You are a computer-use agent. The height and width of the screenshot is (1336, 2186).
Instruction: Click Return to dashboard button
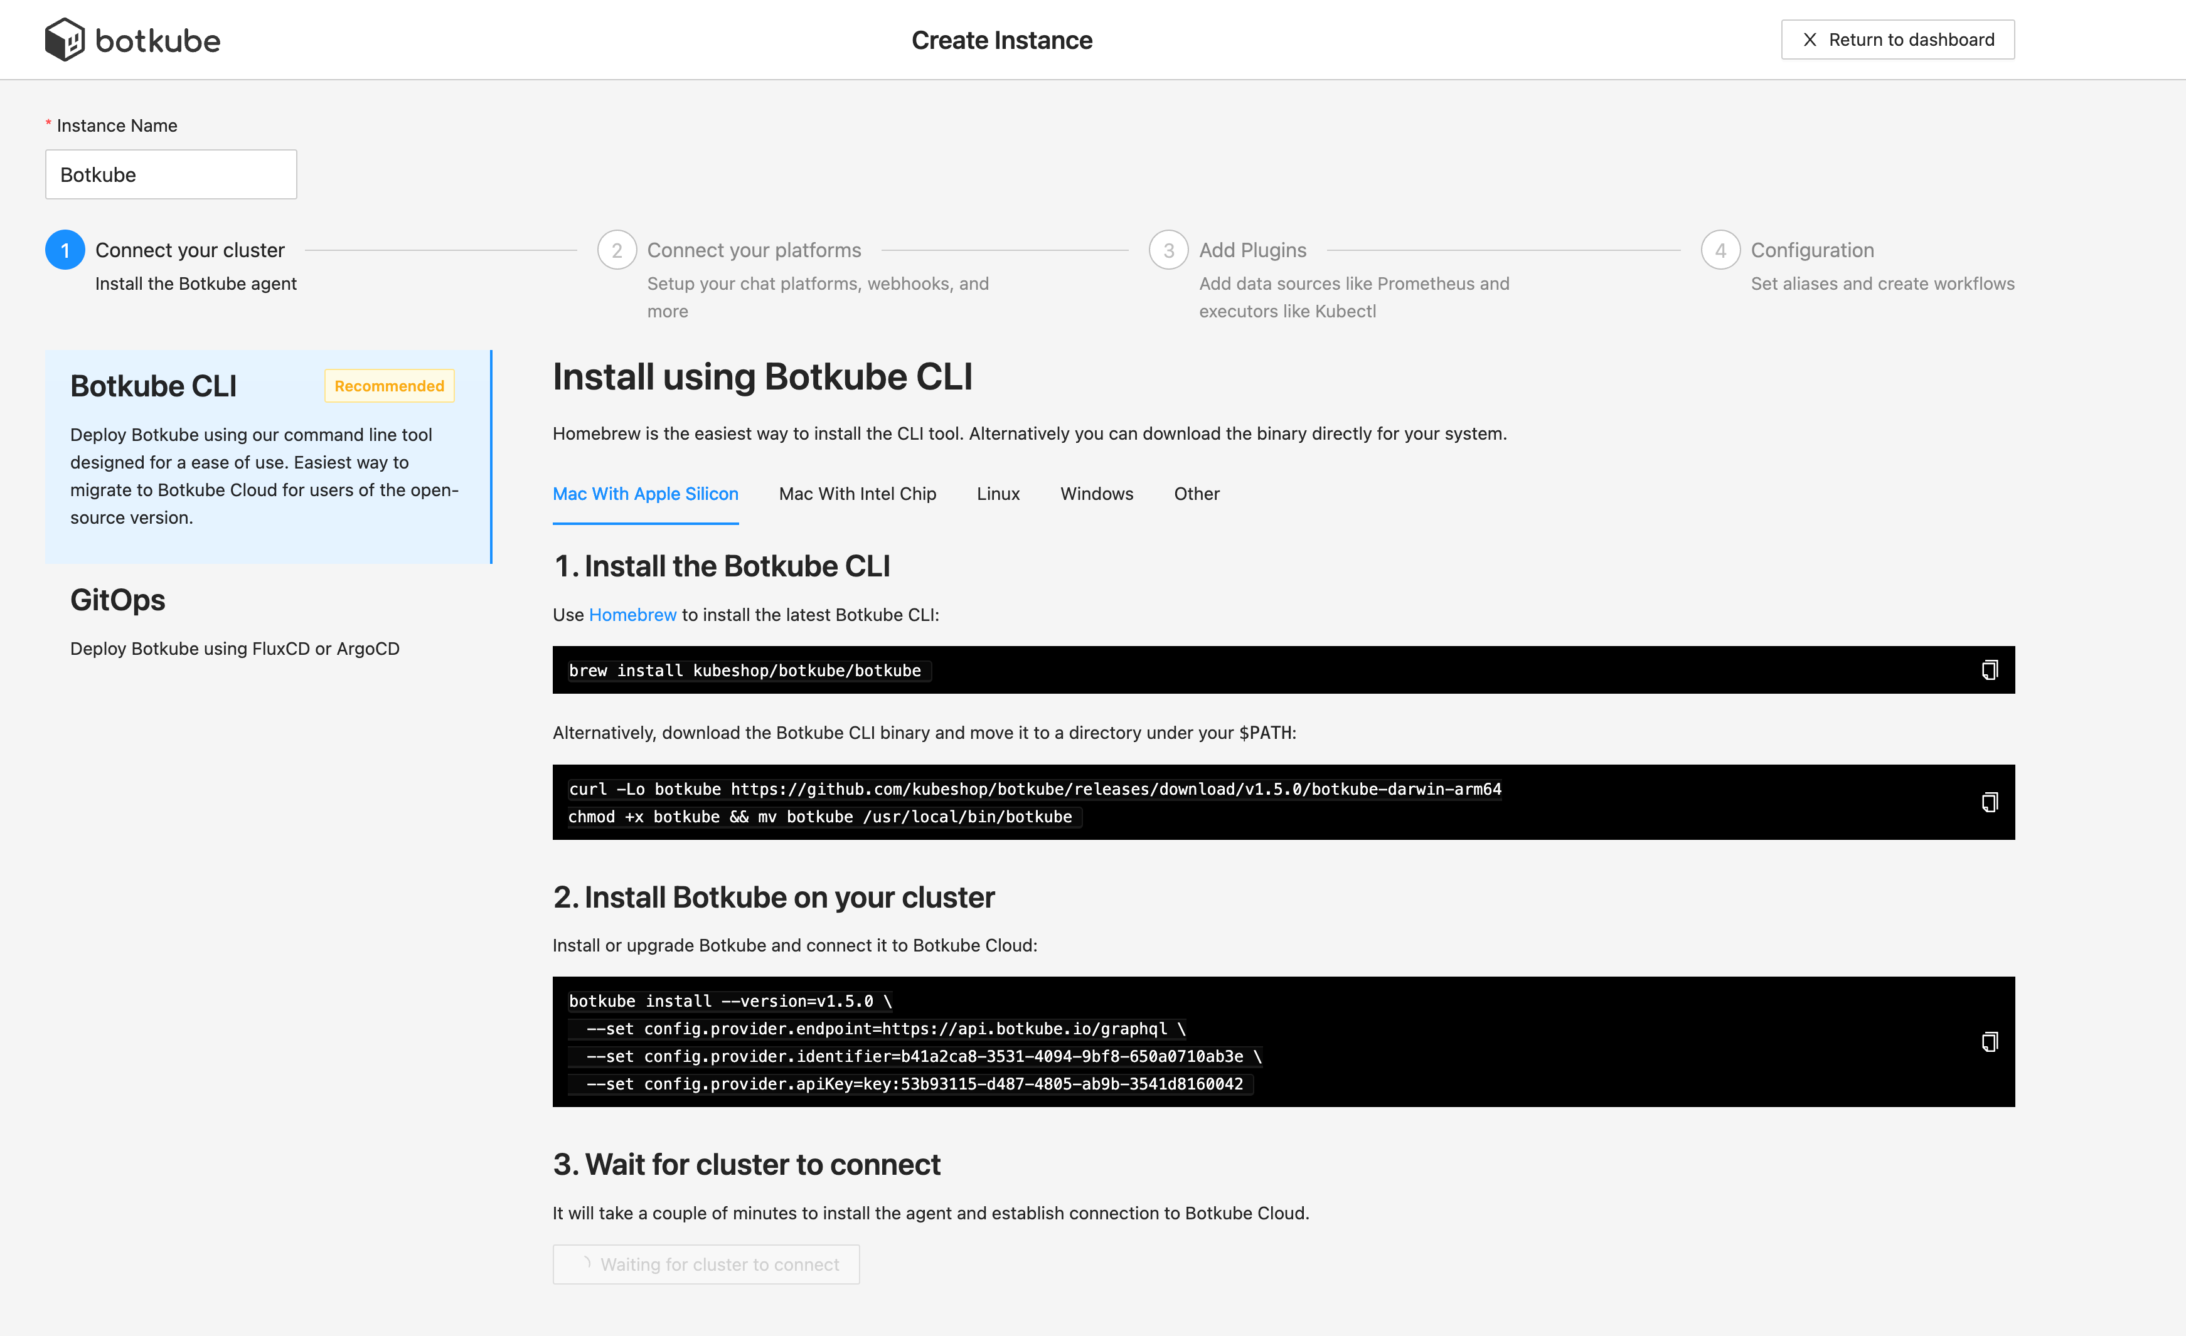[1897, 38]
